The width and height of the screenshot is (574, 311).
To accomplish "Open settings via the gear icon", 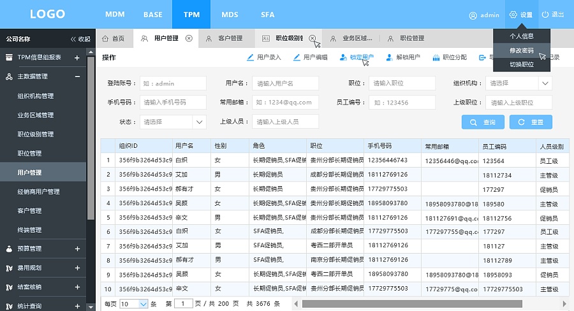I will pos(513,15).
